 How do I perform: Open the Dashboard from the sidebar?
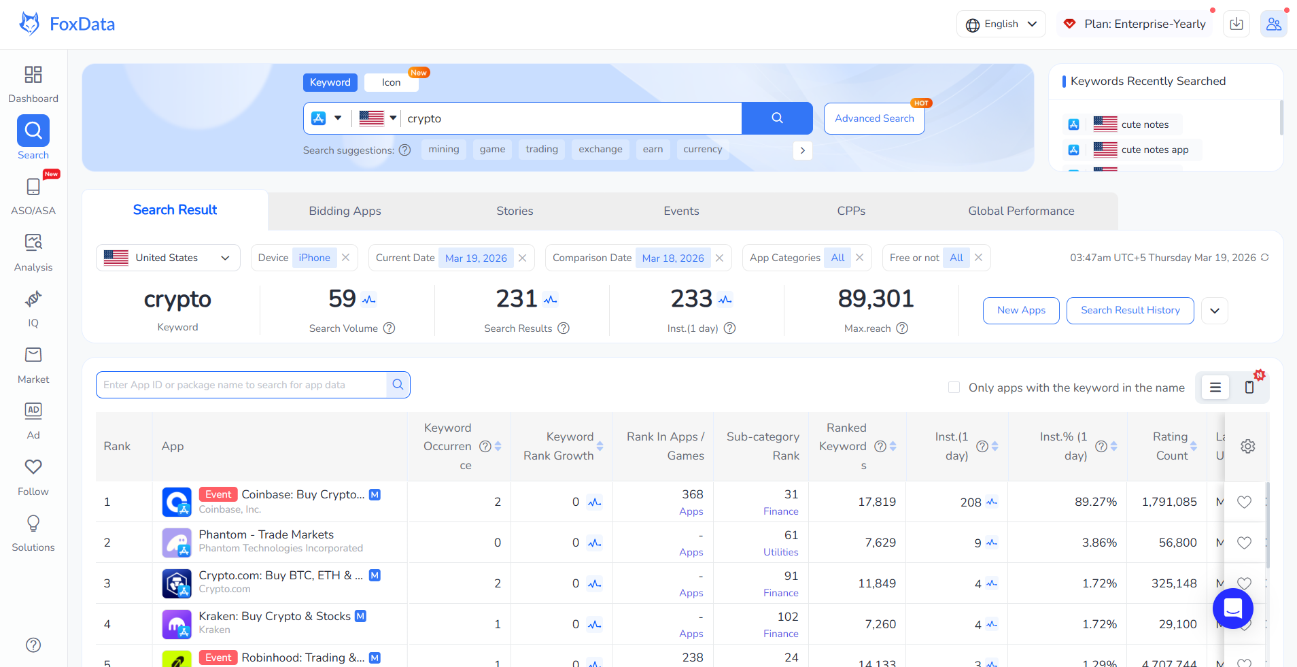[x=33, y=83]
